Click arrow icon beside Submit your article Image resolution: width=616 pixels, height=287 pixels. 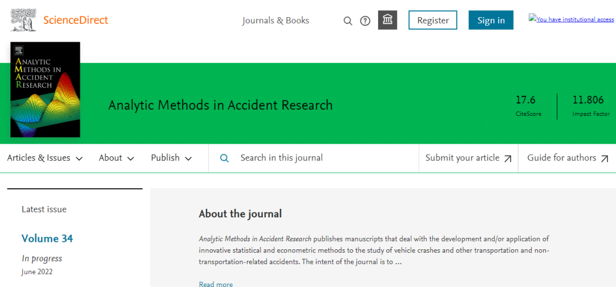pos(508,159)
